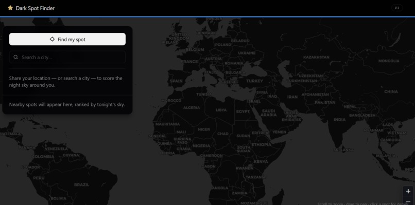Select the Venezuela map label
The image size is (415, 205).
click(56, 148)
